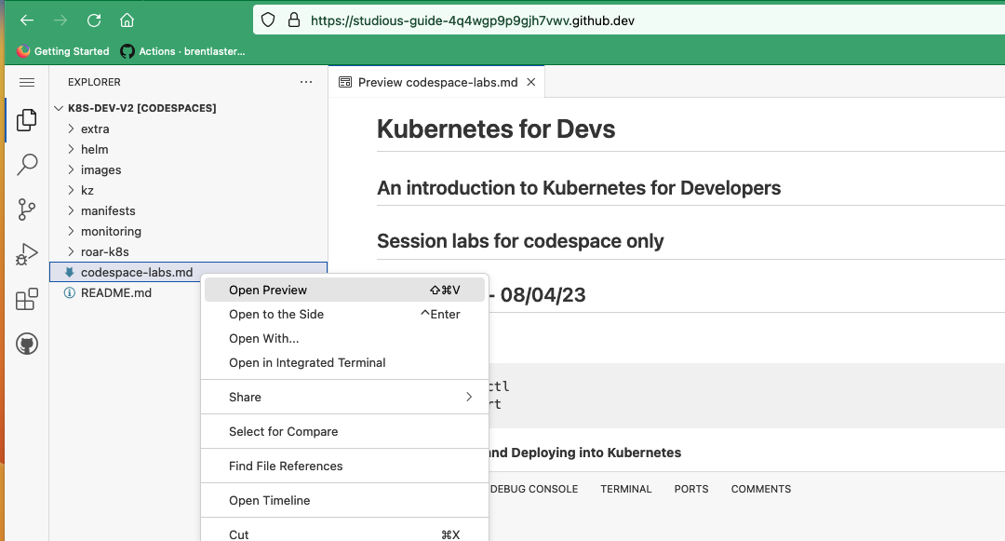
Task: Open the hamburger application menu
Action: (26, 82)
